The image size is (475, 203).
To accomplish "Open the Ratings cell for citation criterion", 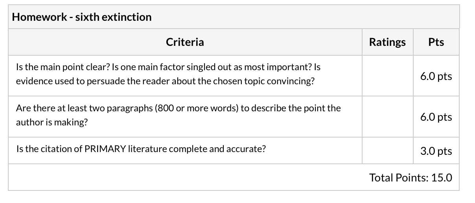I will coord(387,150).
